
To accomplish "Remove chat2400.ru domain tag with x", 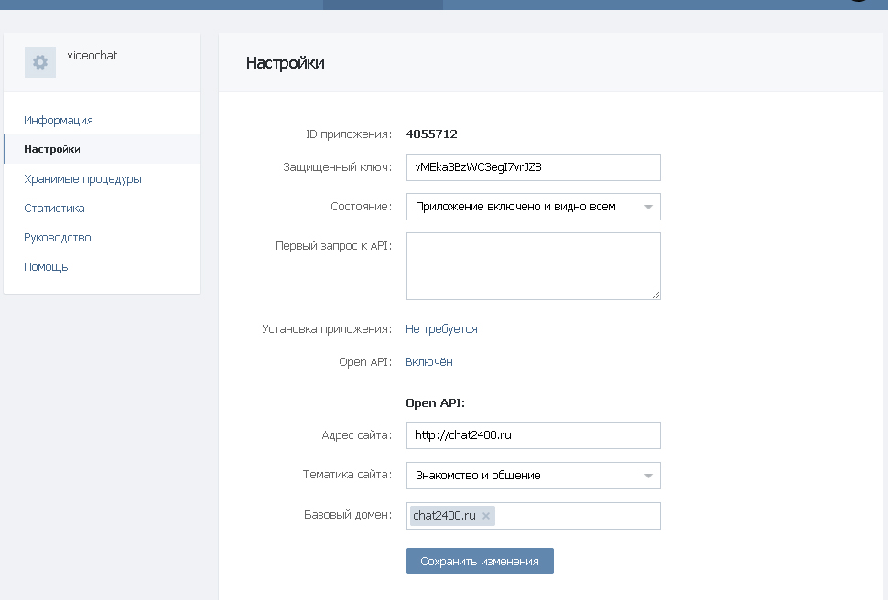I will tap(486, 516).
